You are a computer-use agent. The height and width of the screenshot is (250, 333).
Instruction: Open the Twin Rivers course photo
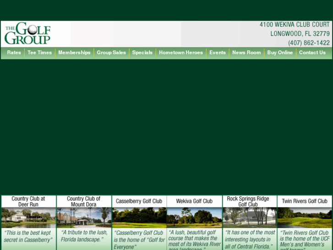point(305,217)
